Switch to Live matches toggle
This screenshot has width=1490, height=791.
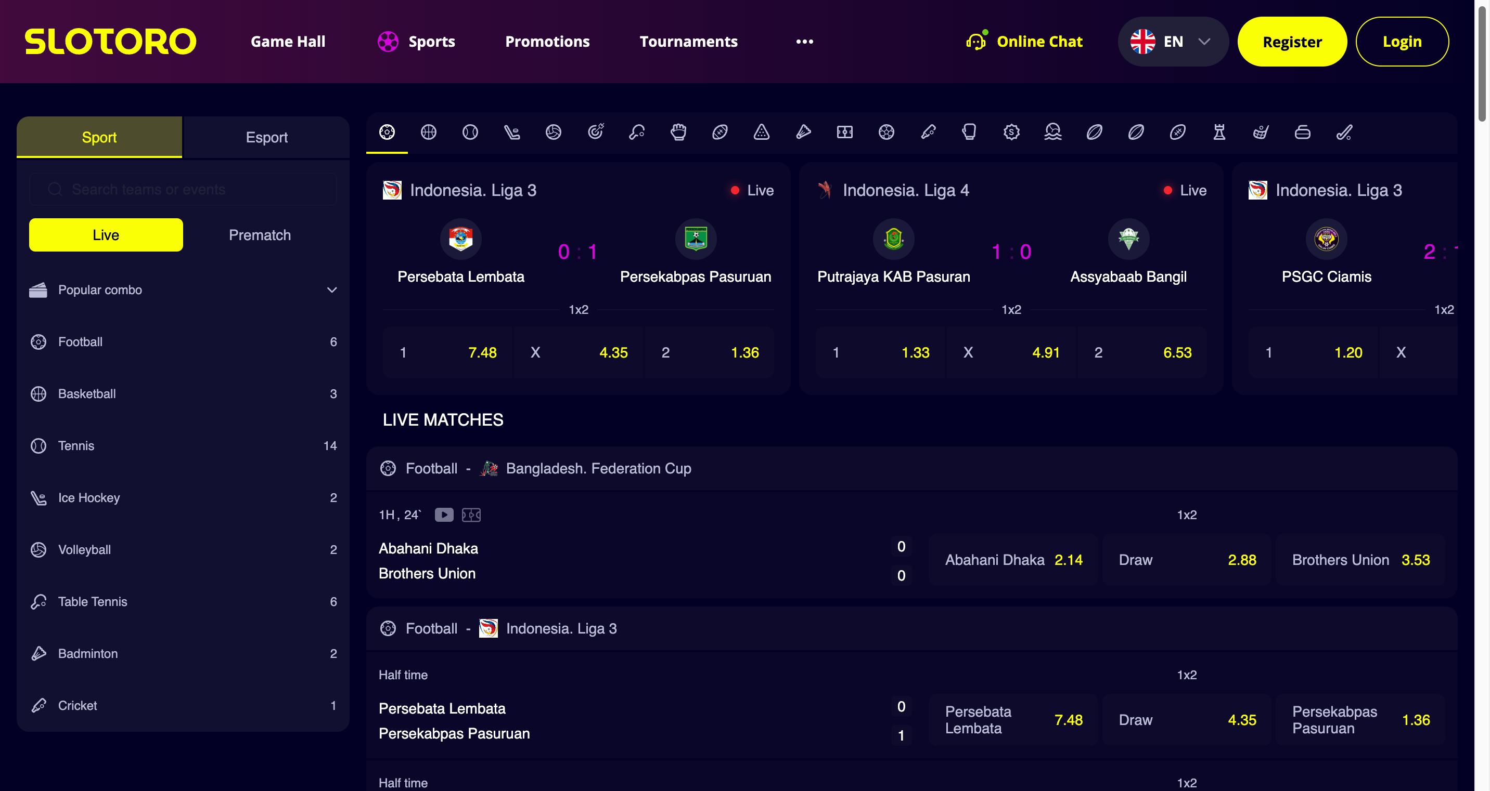click(106, 234)
